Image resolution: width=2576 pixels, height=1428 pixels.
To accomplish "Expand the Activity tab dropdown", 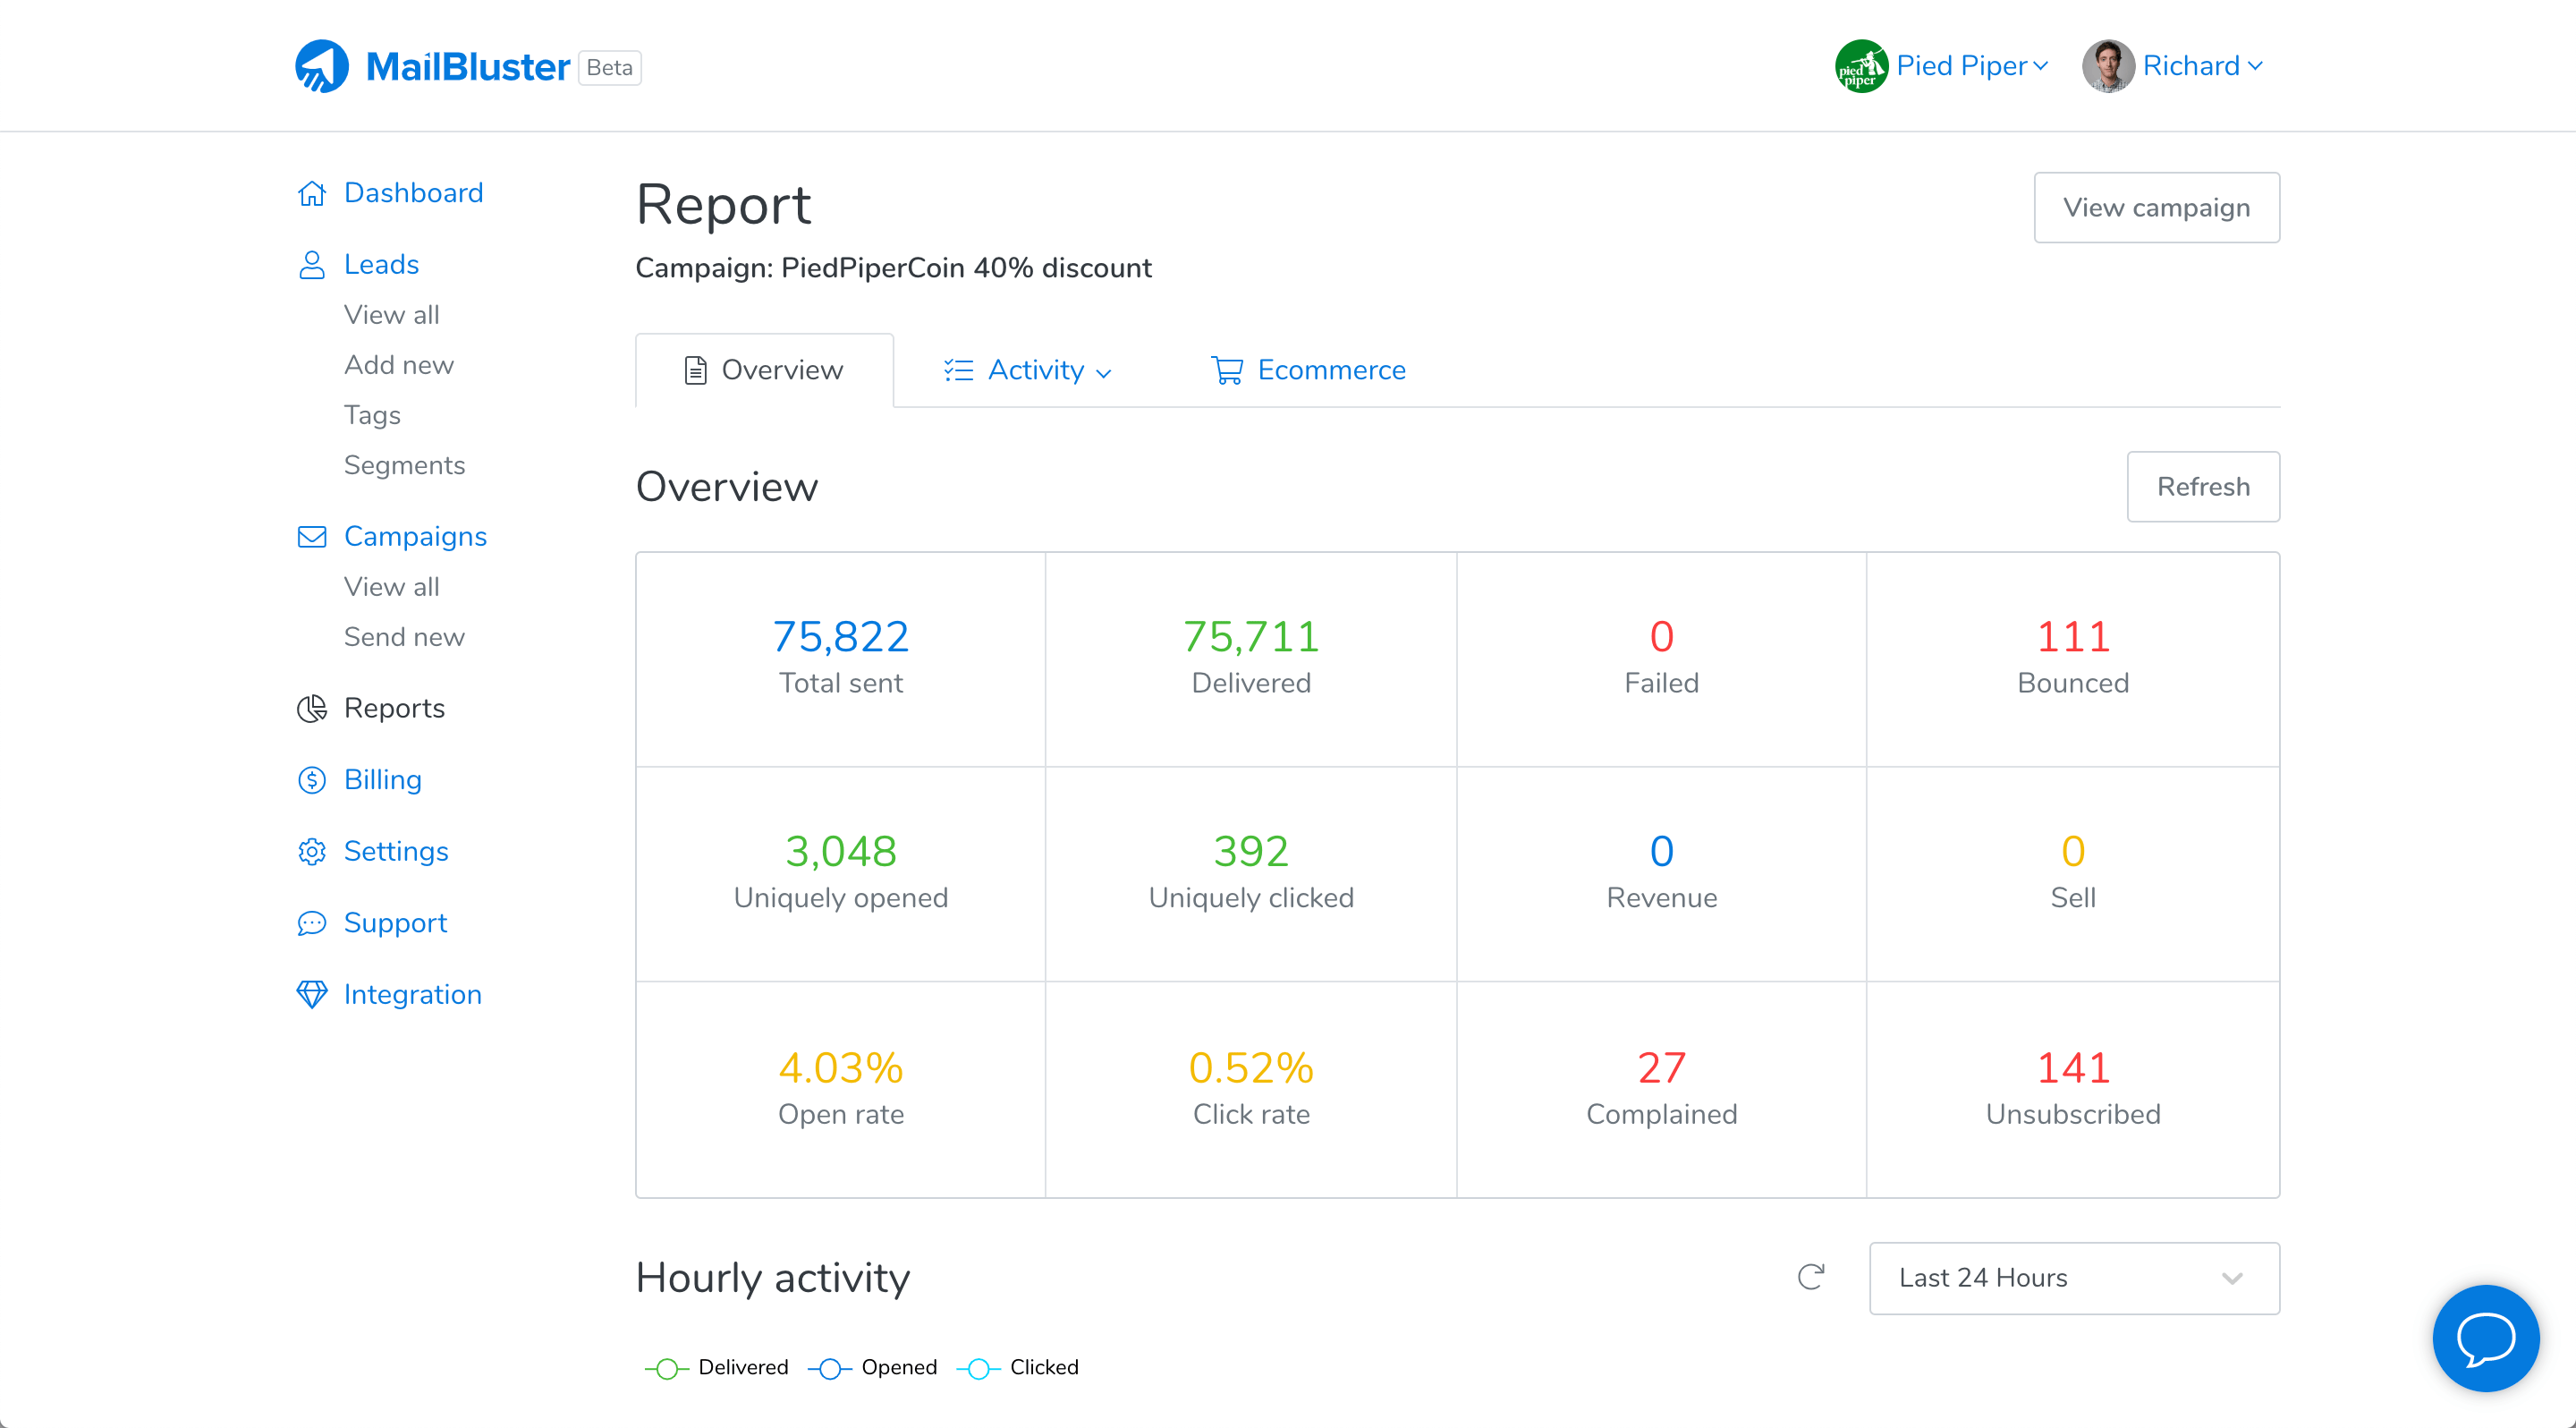I will tap(1029, 371).
